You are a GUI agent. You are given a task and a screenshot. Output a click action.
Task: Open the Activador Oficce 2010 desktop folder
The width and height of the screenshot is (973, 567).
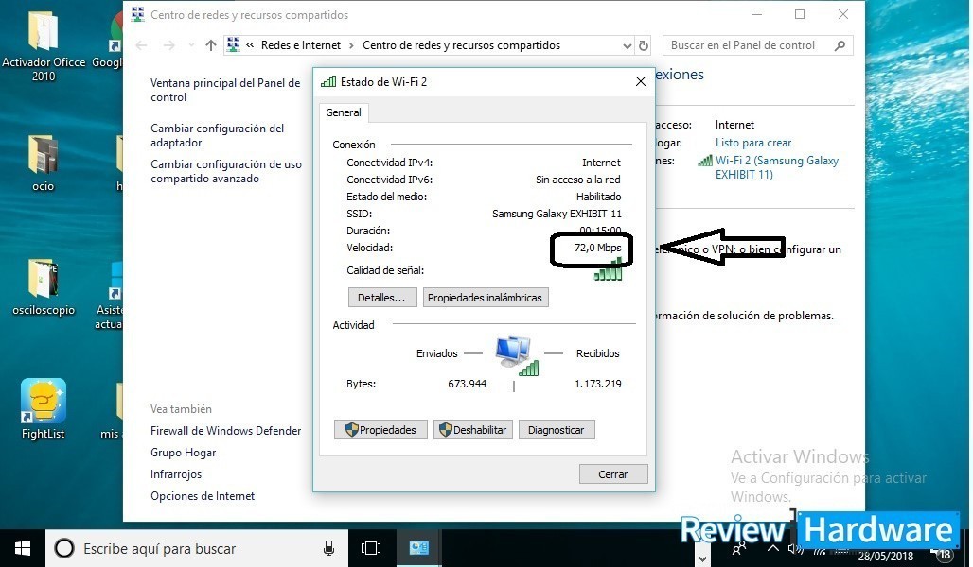click(44, 46)
